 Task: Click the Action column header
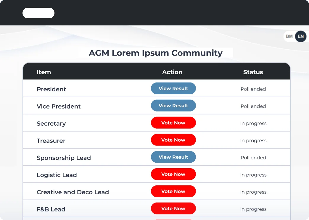point(172,72)
